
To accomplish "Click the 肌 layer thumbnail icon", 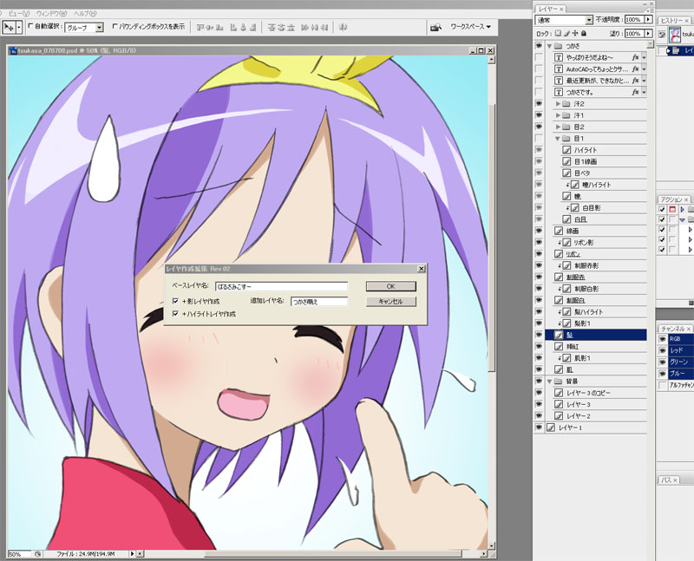I will click(559, 369).
